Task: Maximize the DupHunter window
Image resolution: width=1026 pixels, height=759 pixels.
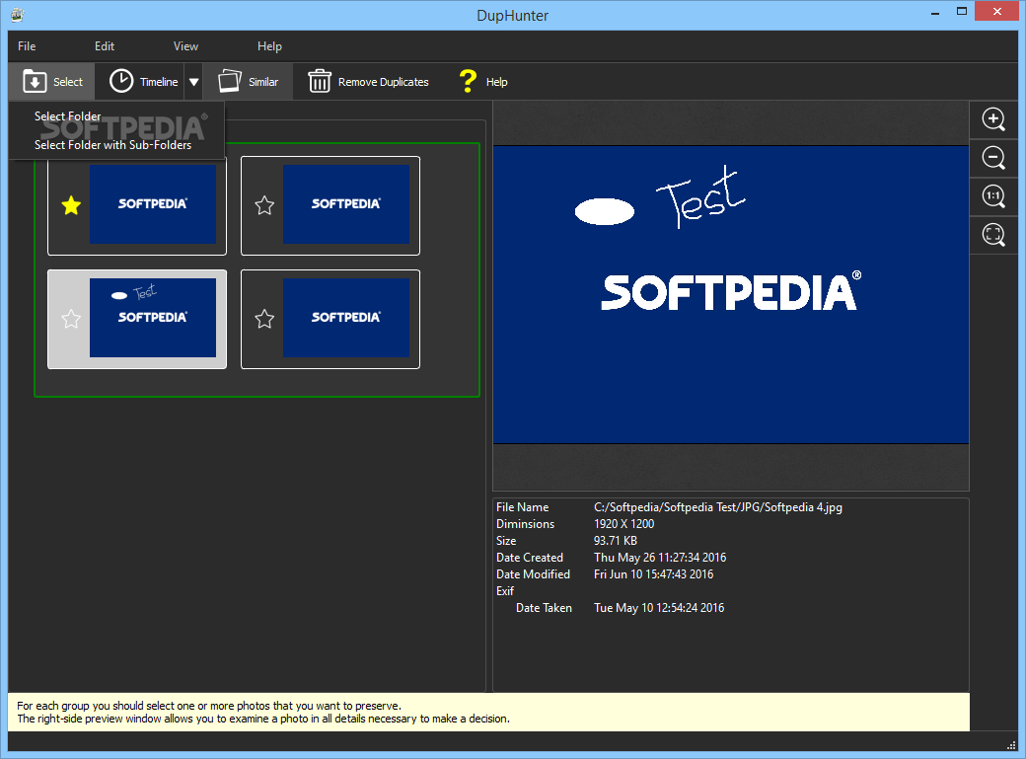Action: pos(961,11)
